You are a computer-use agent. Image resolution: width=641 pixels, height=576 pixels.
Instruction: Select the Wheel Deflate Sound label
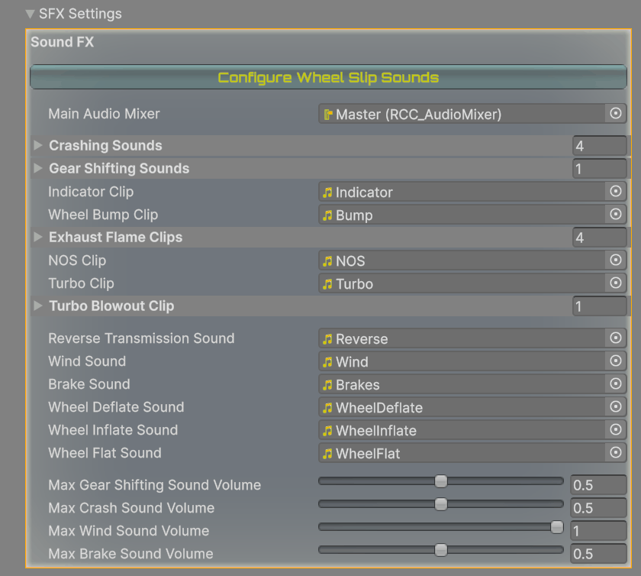(116, 407)
